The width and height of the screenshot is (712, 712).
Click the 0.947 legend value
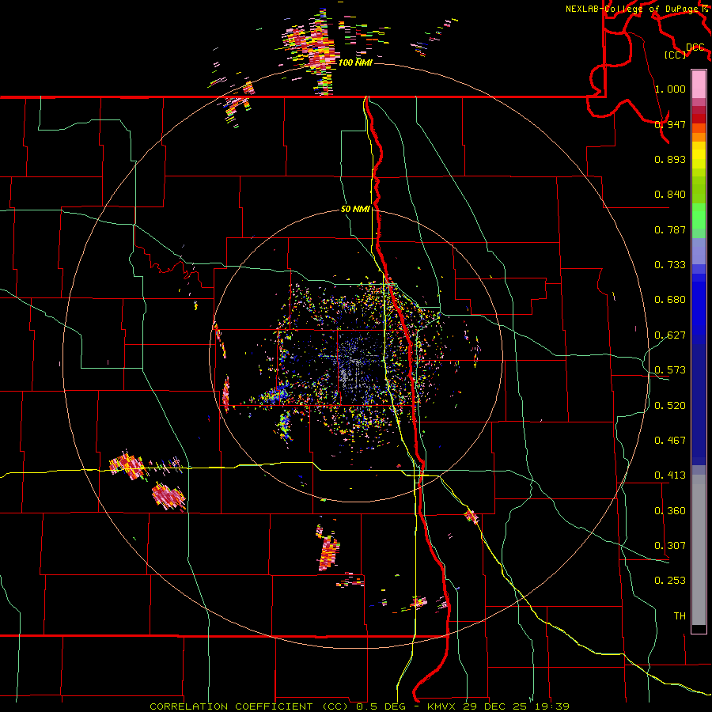(x=670, y=124)
